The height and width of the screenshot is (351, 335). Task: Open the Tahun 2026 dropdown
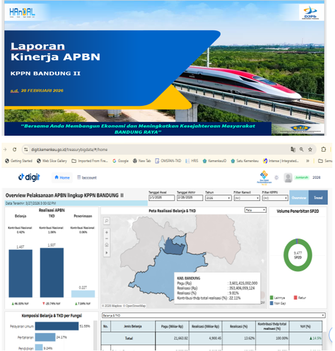point(218,198)
